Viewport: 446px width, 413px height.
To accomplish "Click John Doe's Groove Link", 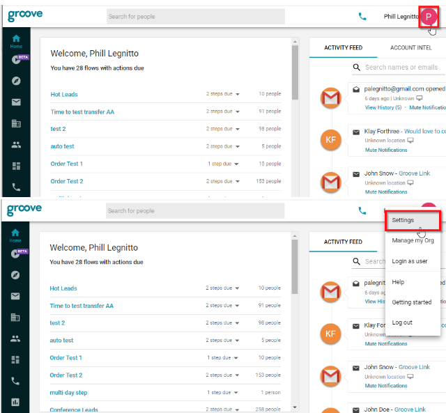I will 410,410.
